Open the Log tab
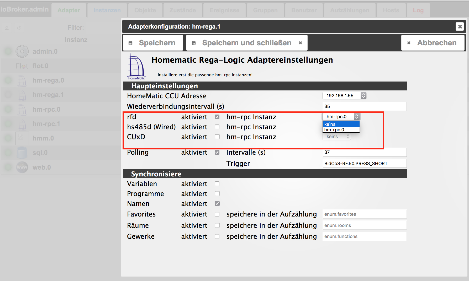 point(418,10)
